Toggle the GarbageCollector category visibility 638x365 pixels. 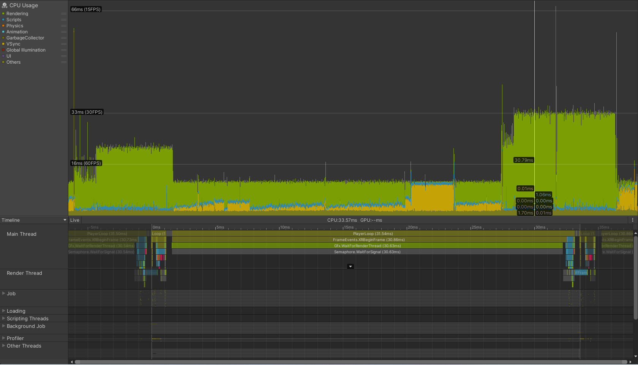coord(3,38)
